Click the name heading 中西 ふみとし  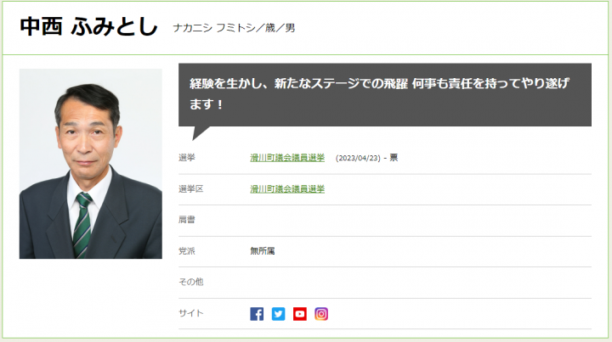pyautogui.click(x=89, y=27)
